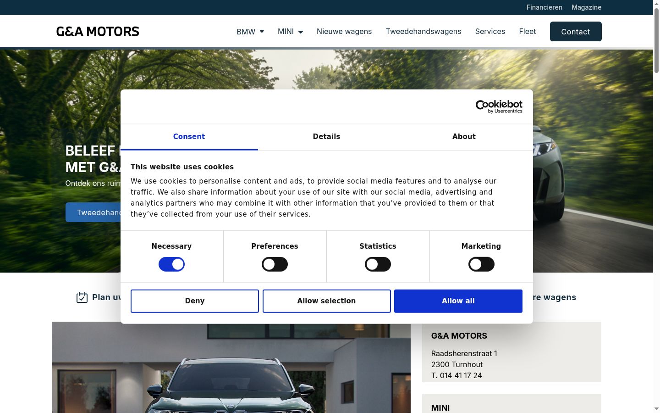
Task: Click the G&A MOTORS contact card heading
Action: coord(459,336)
